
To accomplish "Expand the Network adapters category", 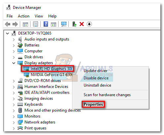I will pyautogui.click(x=14, y=122).
